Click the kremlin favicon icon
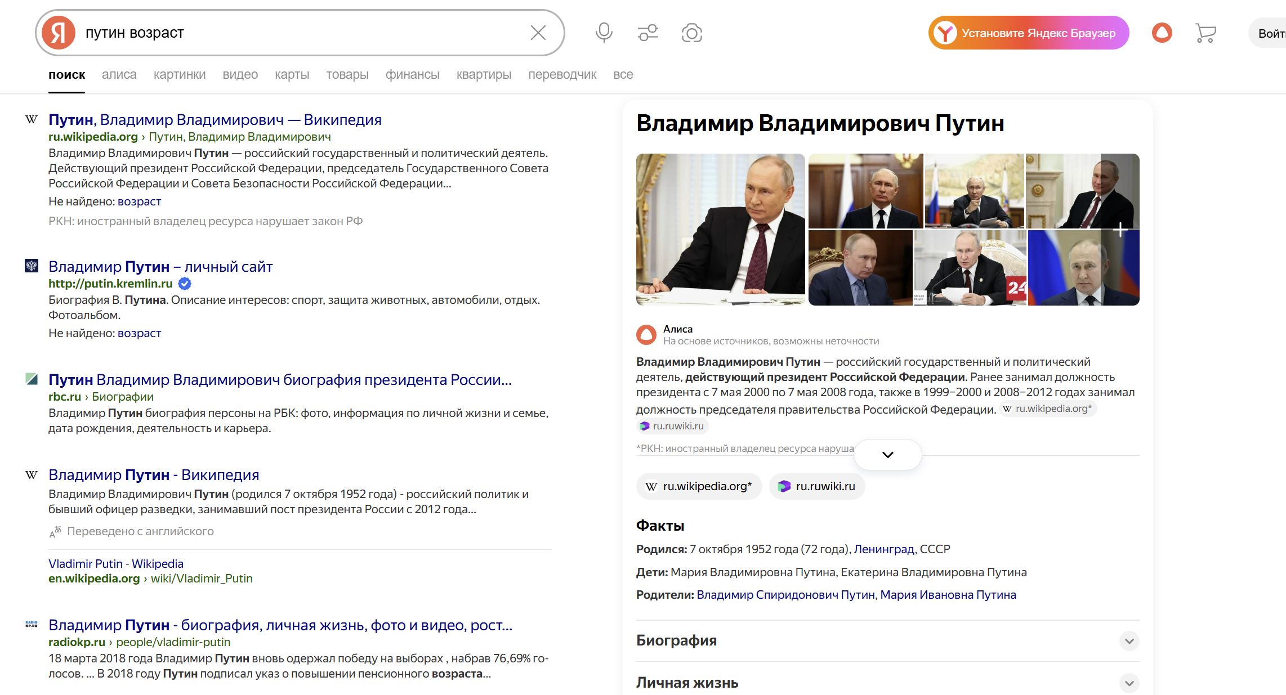 pos(32,266)
